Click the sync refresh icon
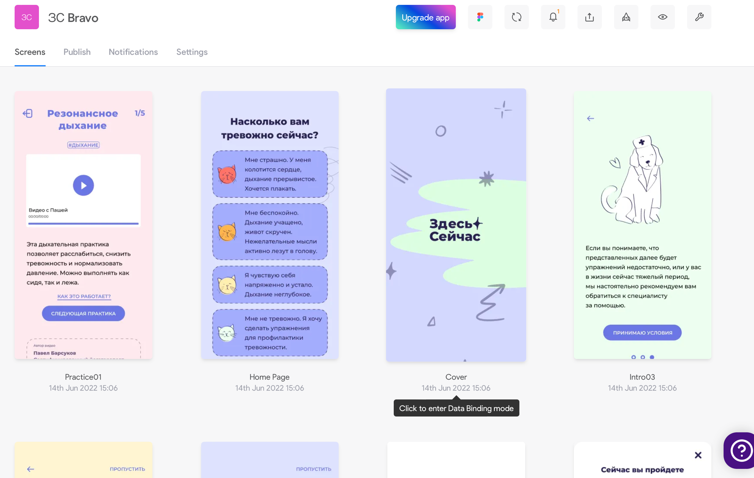 point(516,17)
